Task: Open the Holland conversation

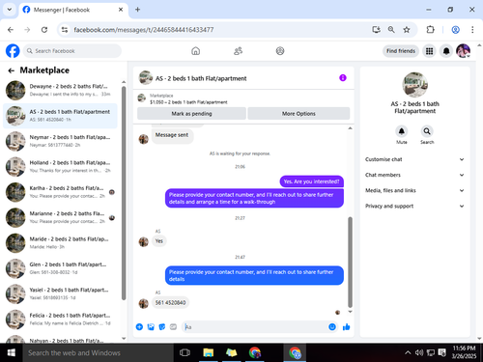Action: pyautogui.click(x=60, y=167)
